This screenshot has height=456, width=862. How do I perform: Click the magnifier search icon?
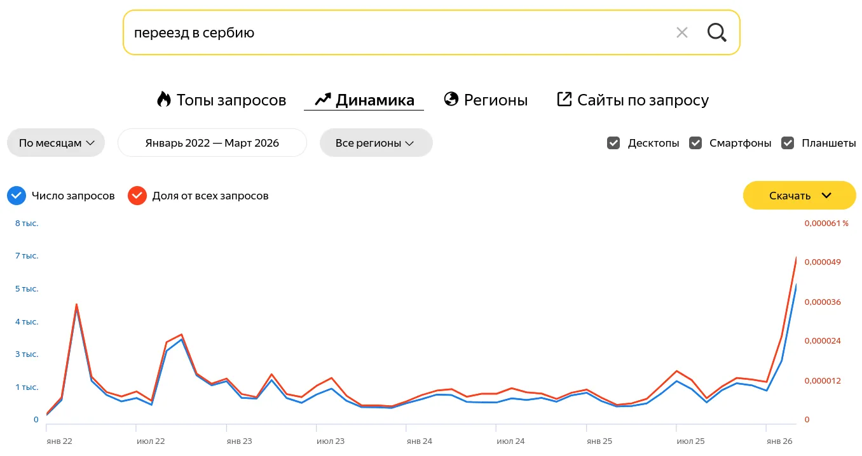click(716, 32)
